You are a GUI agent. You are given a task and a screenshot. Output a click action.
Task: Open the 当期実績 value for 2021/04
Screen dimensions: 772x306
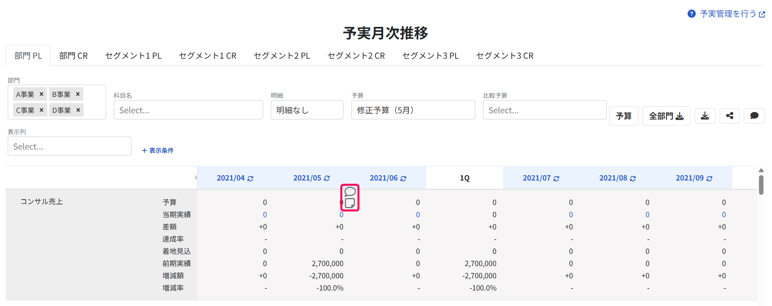click(265, 215)
